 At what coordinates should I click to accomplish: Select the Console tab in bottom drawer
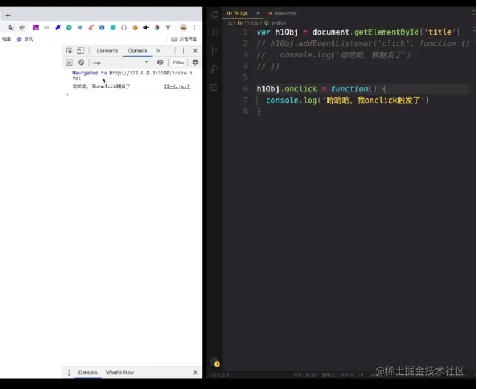click(88, 373)
